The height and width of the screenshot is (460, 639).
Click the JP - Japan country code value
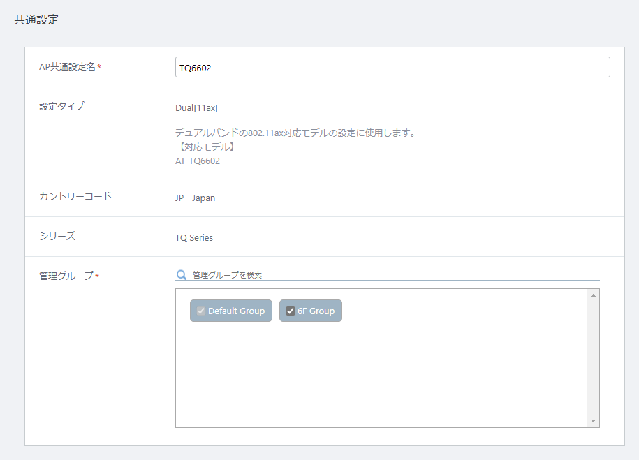coord(196,198)
